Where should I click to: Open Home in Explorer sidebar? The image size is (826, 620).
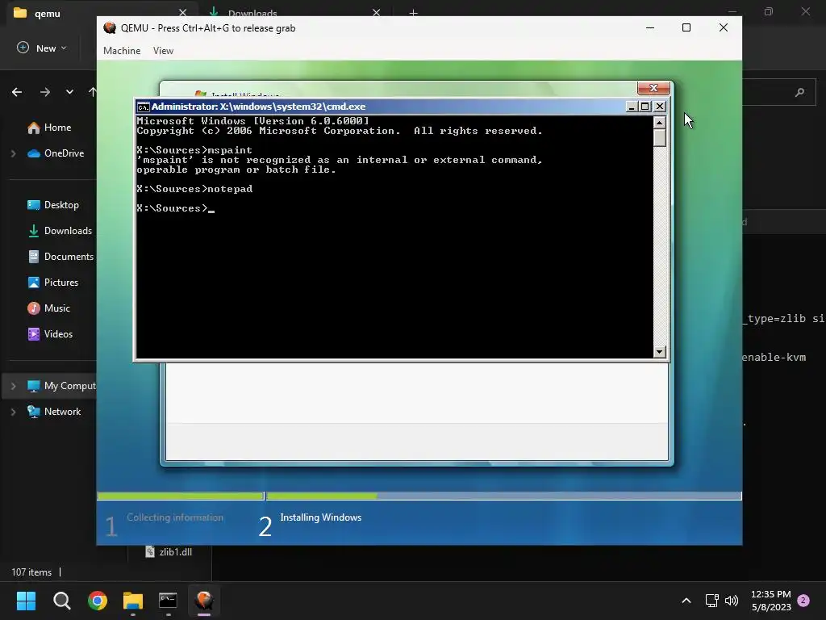point(57,128)
